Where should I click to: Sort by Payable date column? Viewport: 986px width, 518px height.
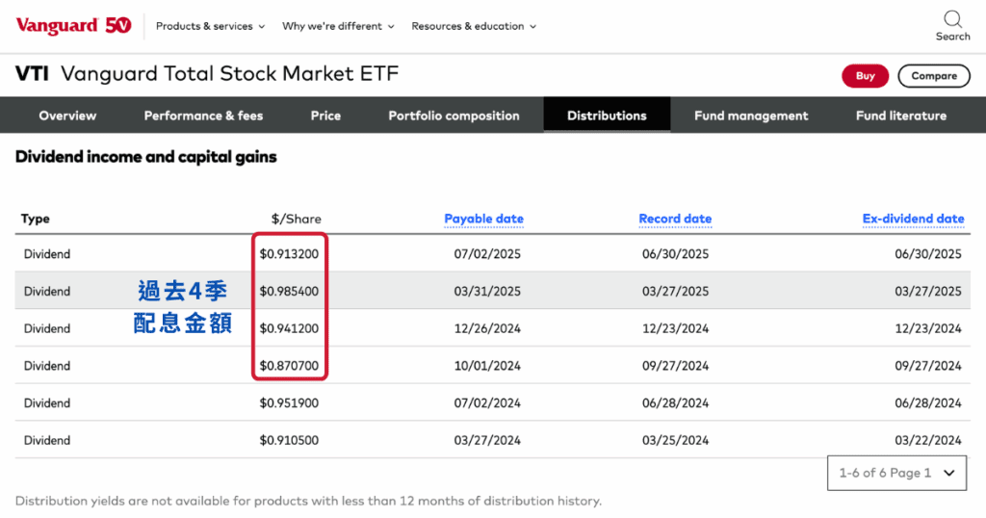(483, 219)
